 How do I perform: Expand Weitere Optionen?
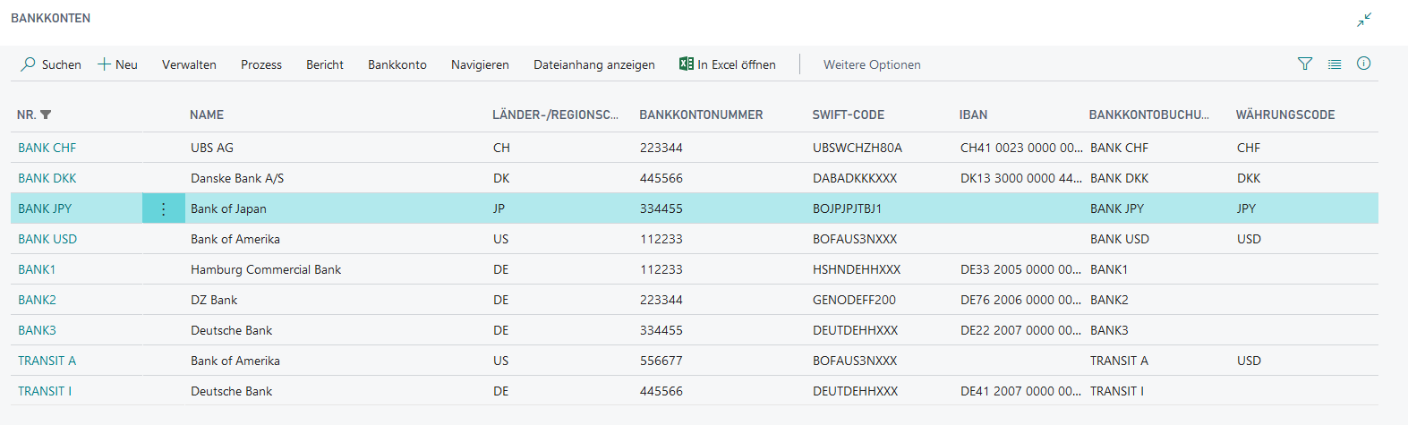(872, 64)
